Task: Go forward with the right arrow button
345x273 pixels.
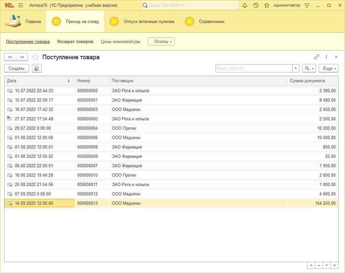Action: pyautogui.click(x=22, y=57)
